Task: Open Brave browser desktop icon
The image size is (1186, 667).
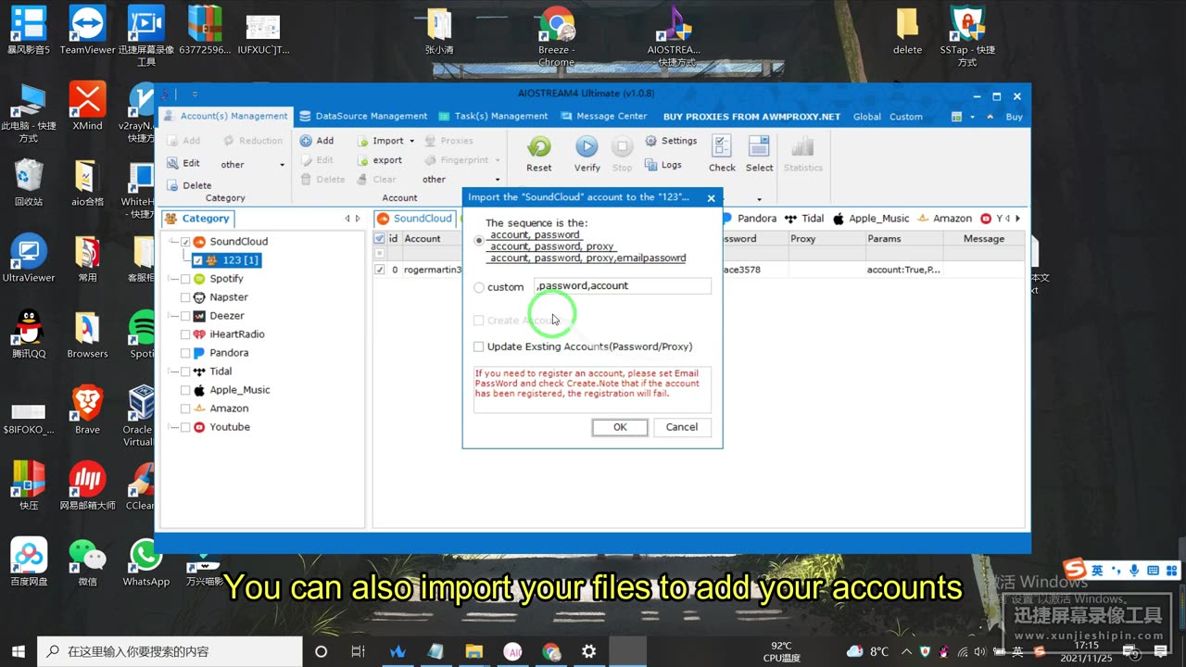Action: pos(87,410)
